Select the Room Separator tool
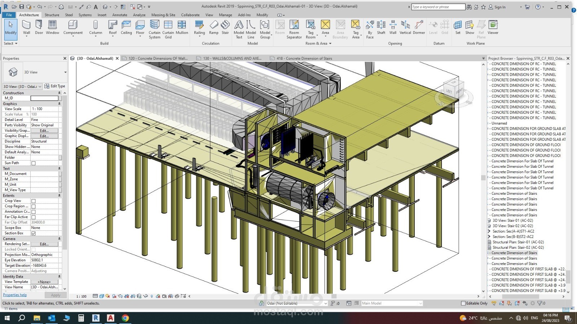The height and width of the screenshot is (324, 577). click(294, 30)
